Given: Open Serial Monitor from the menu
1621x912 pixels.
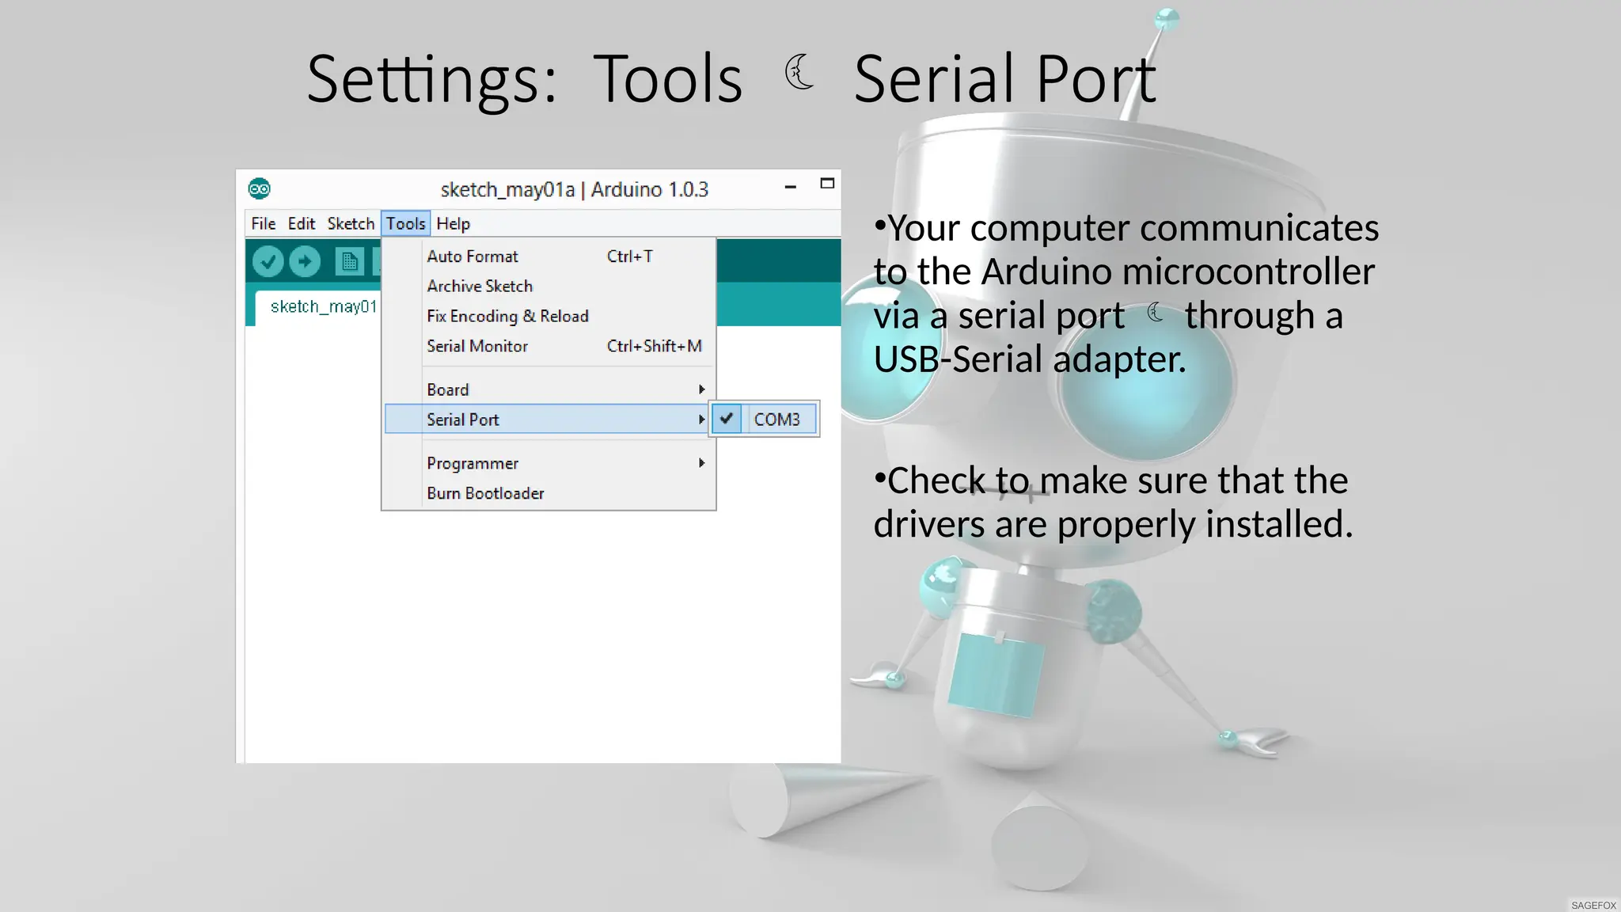Looking at the screenshot, I should coord(549,346).
